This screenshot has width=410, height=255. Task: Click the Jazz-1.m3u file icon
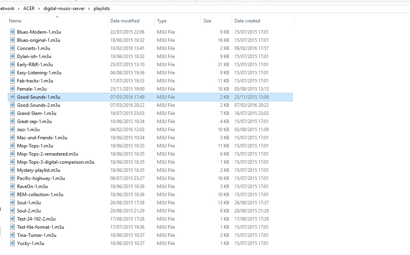12,129
